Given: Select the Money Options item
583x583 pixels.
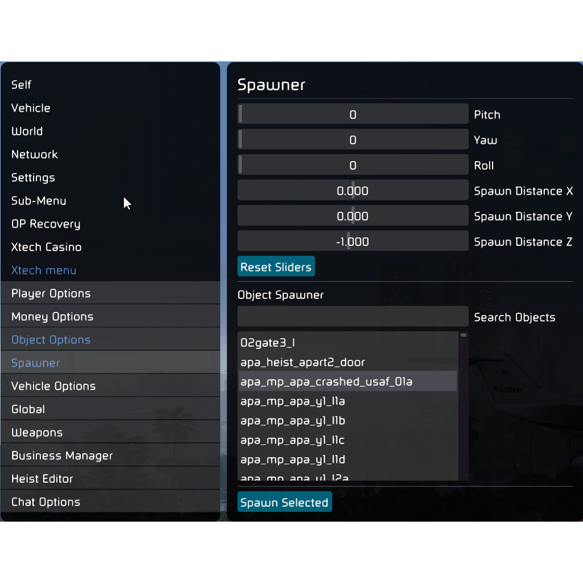Looking at the screenshot, I should [52, 317].
